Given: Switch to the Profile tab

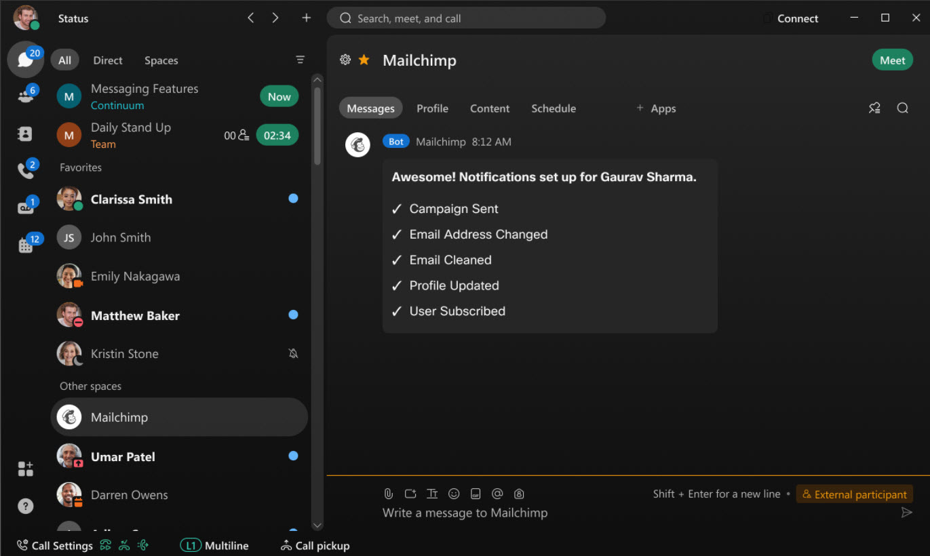Looking at the screenshot, I should pos(432,108).
